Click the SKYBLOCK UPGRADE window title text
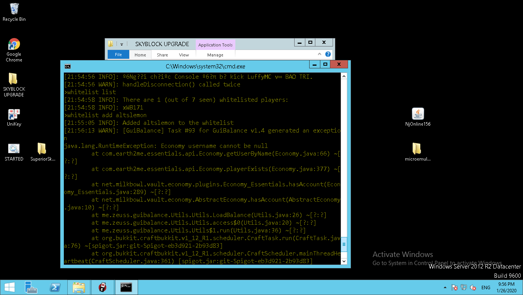Viewport: 523px width, 295px height. 162,44
